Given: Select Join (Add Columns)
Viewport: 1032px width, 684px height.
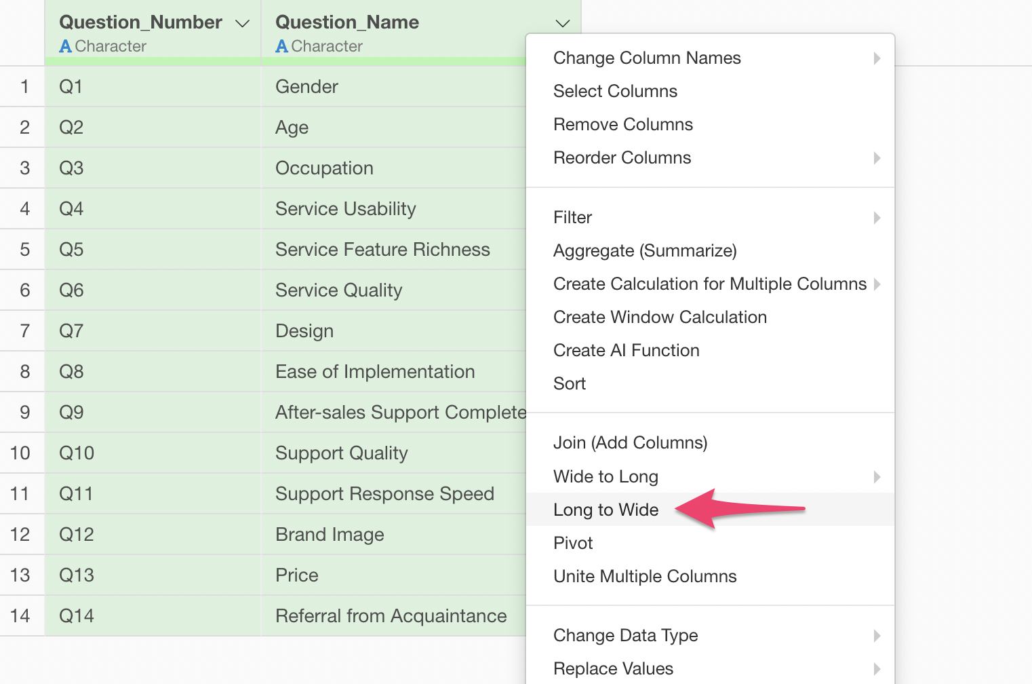Looking at the screenshot, I should [630, 443].
